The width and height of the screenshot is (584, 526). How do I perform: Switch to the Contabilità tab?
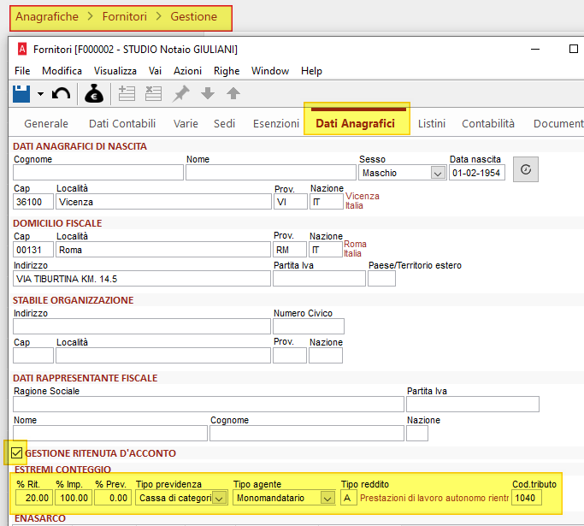click(x=488, y=124)
